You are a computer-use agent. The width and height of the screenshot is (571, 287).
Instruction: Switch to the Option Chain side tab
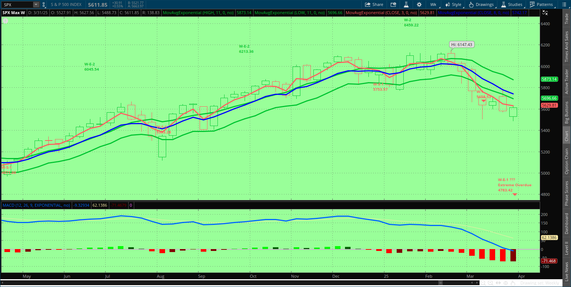[567, 161]
